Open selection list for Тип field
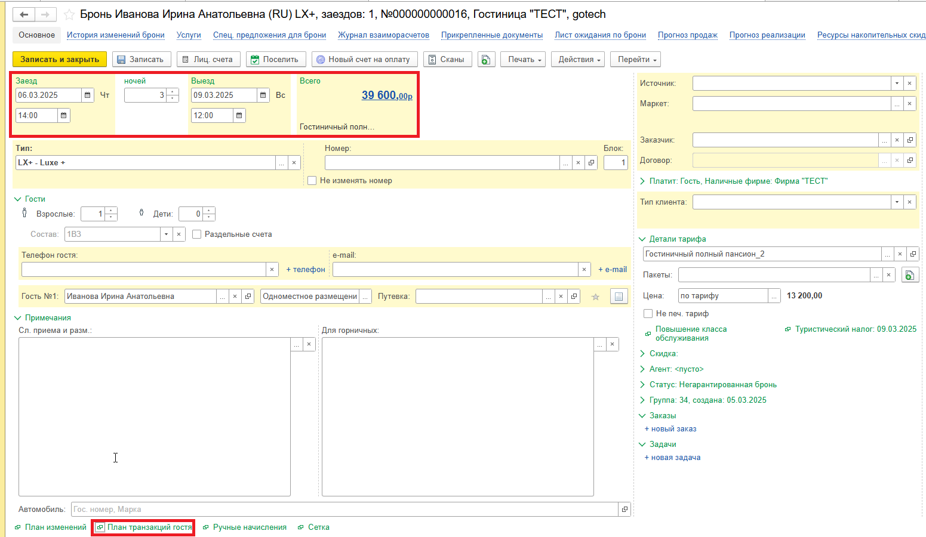 tap(281, 162)
